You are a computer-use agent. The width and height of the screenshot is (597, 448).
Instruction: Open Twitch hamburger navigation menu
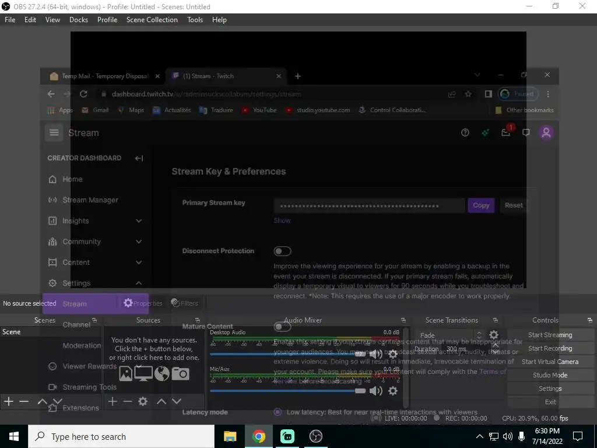[54, 132]
